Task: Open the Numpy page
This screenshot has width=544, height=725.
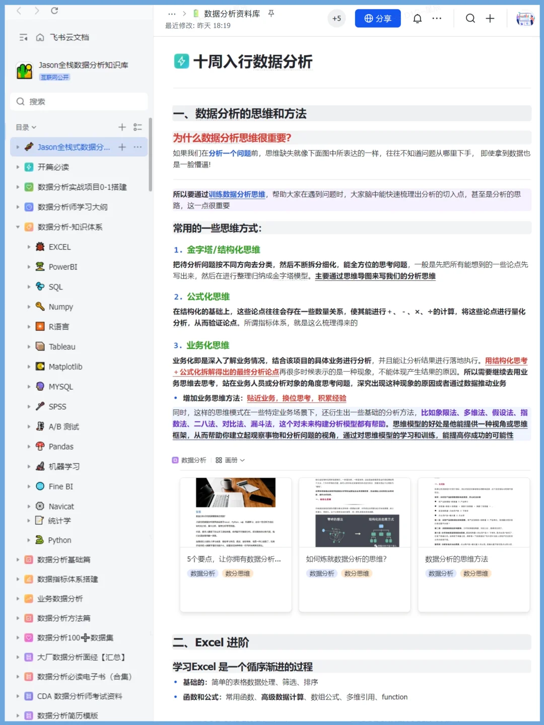Action: (60, 307)
